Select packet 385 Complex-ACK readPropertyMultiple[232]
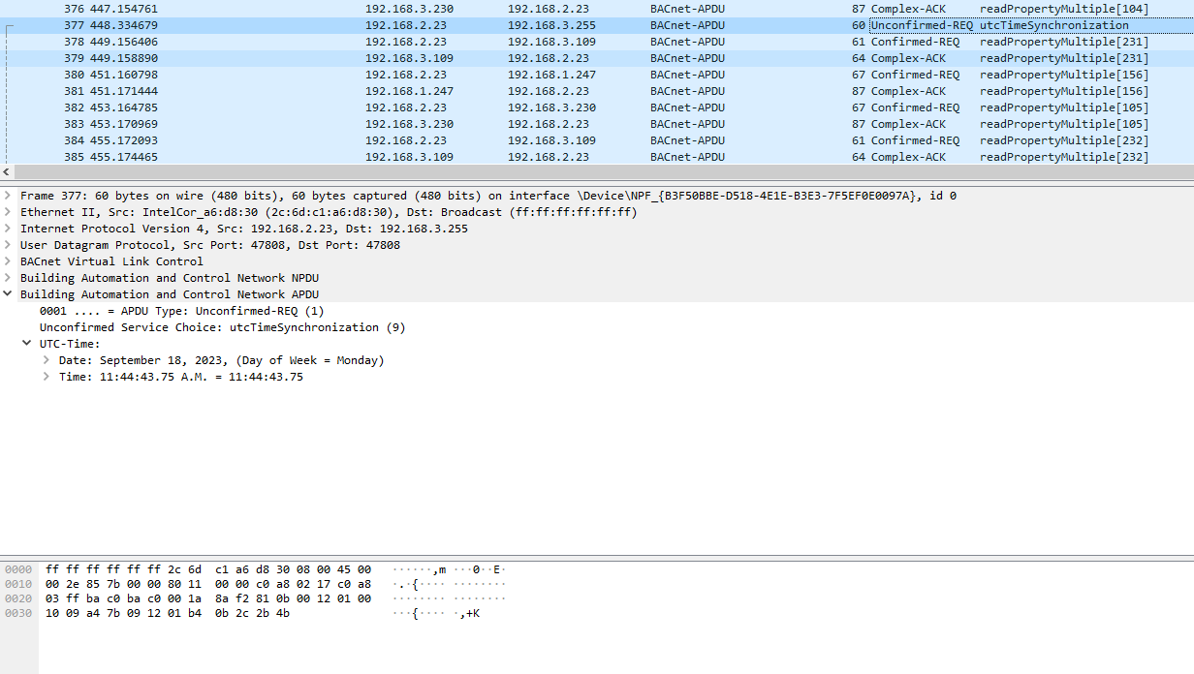This screenshot has width=1194, height=674. [x=581, y=157]
